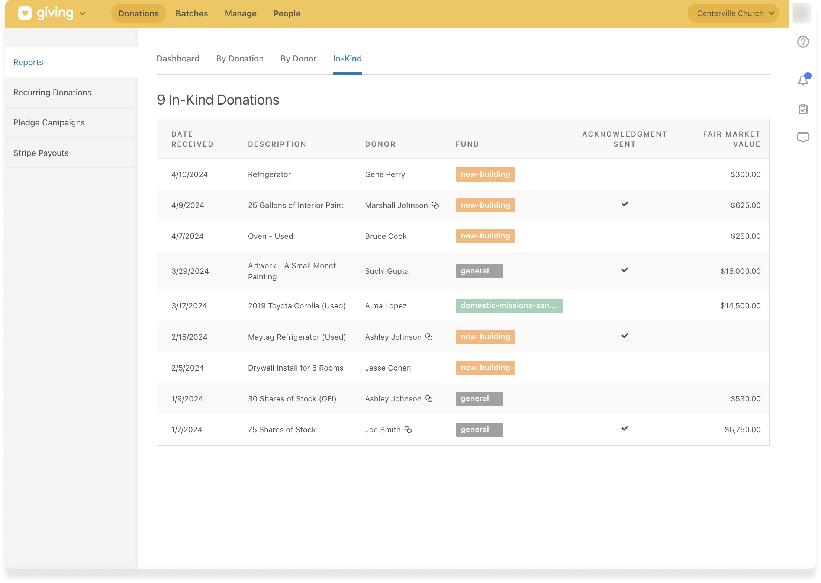Expand the Giving app switcher chevron
This screenshot has height=583, width=821.
[x=83, y=13]
